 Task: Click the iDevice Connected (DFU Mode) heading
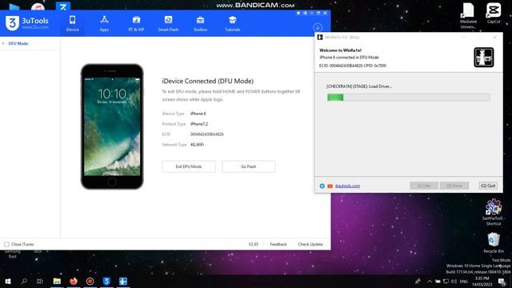(208, 81)
